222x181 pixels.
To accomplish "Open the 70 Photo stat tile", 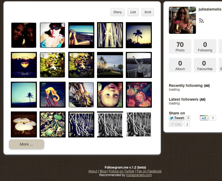I will click(x=180, y=47).
